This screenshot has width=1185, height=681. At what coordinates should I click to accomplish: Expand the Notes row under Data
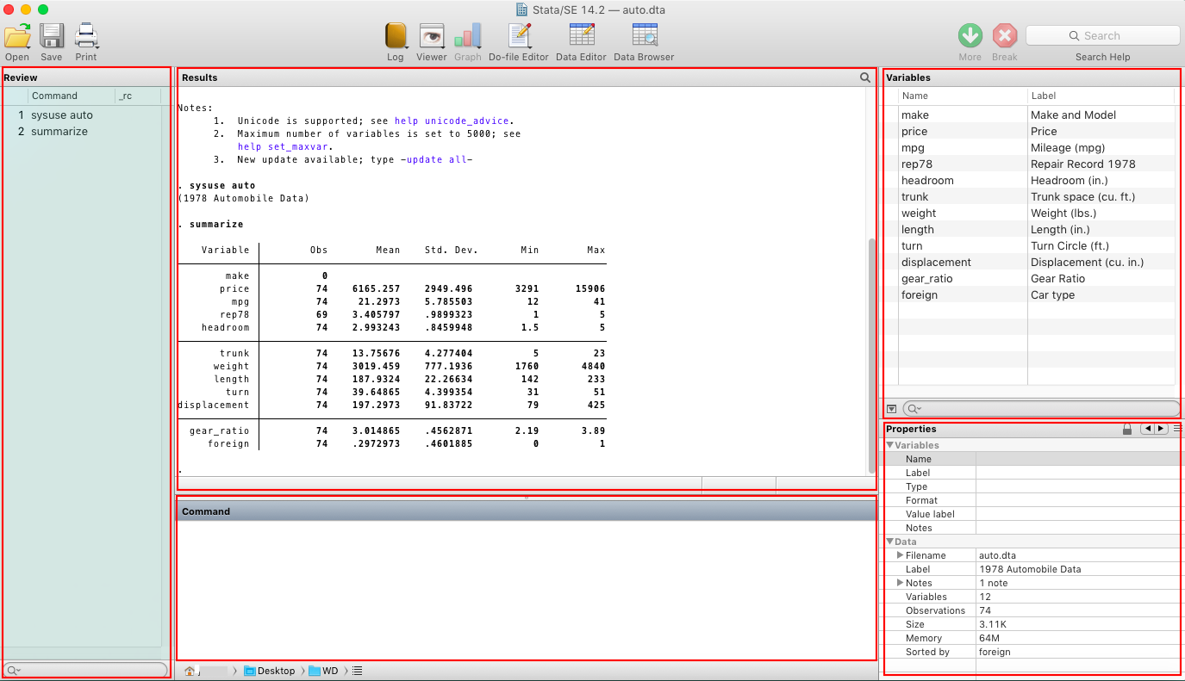(x=901, y=583)
